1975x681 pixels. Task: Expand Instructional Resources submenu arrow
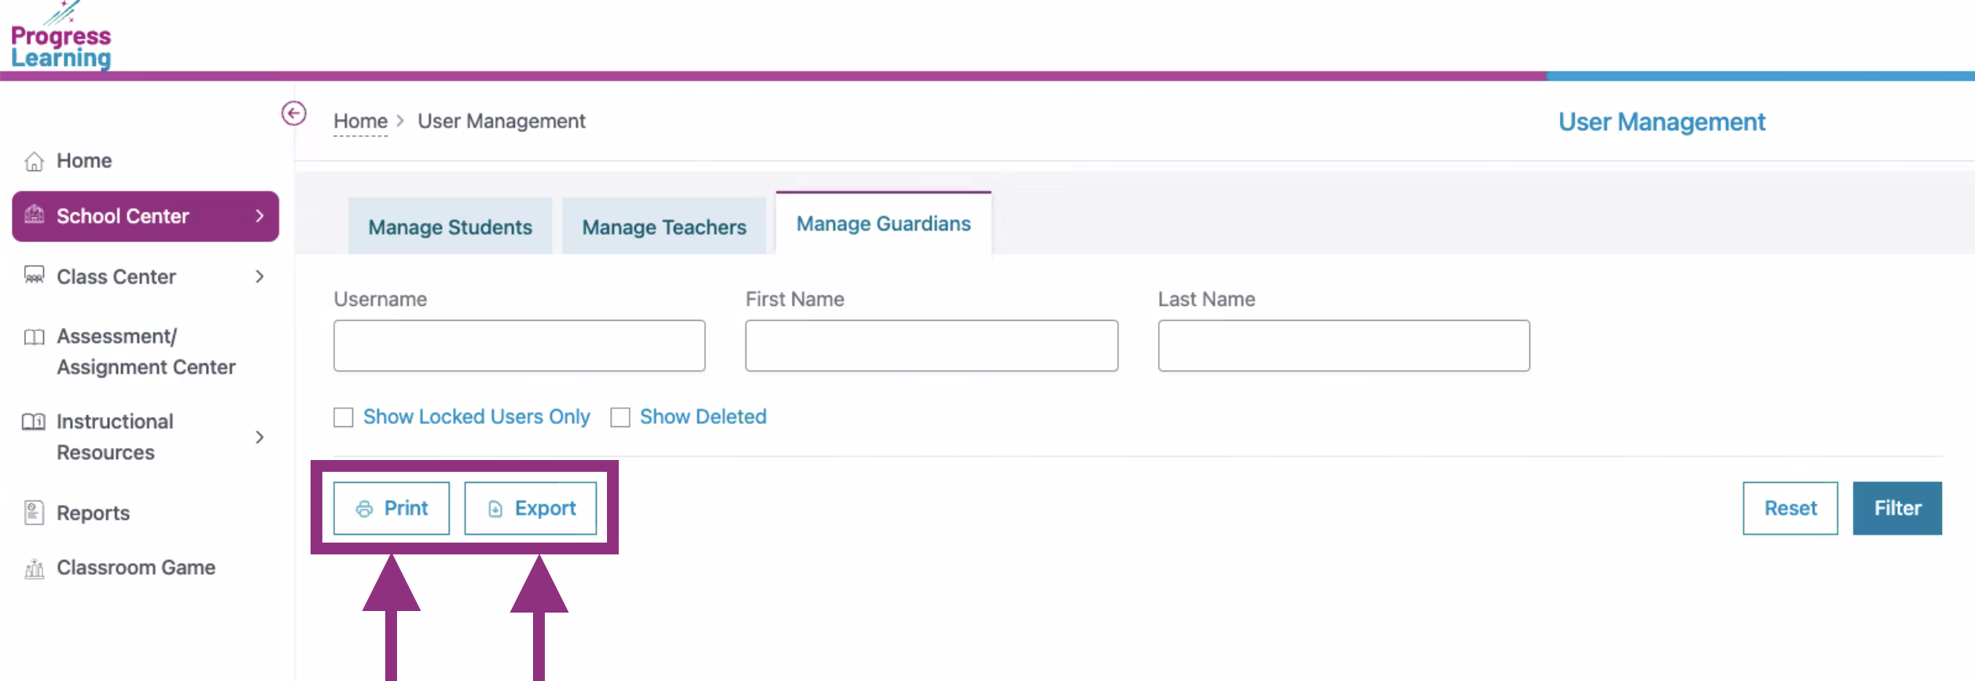pyautogui.click(x=259, y=437)
